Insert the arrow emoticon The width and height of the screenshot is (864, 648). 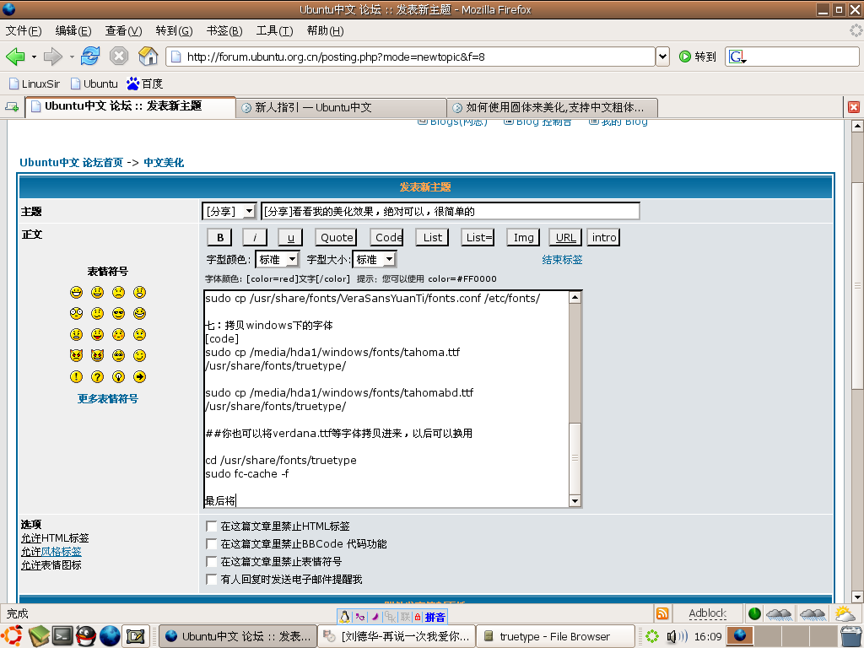point(139,377)
